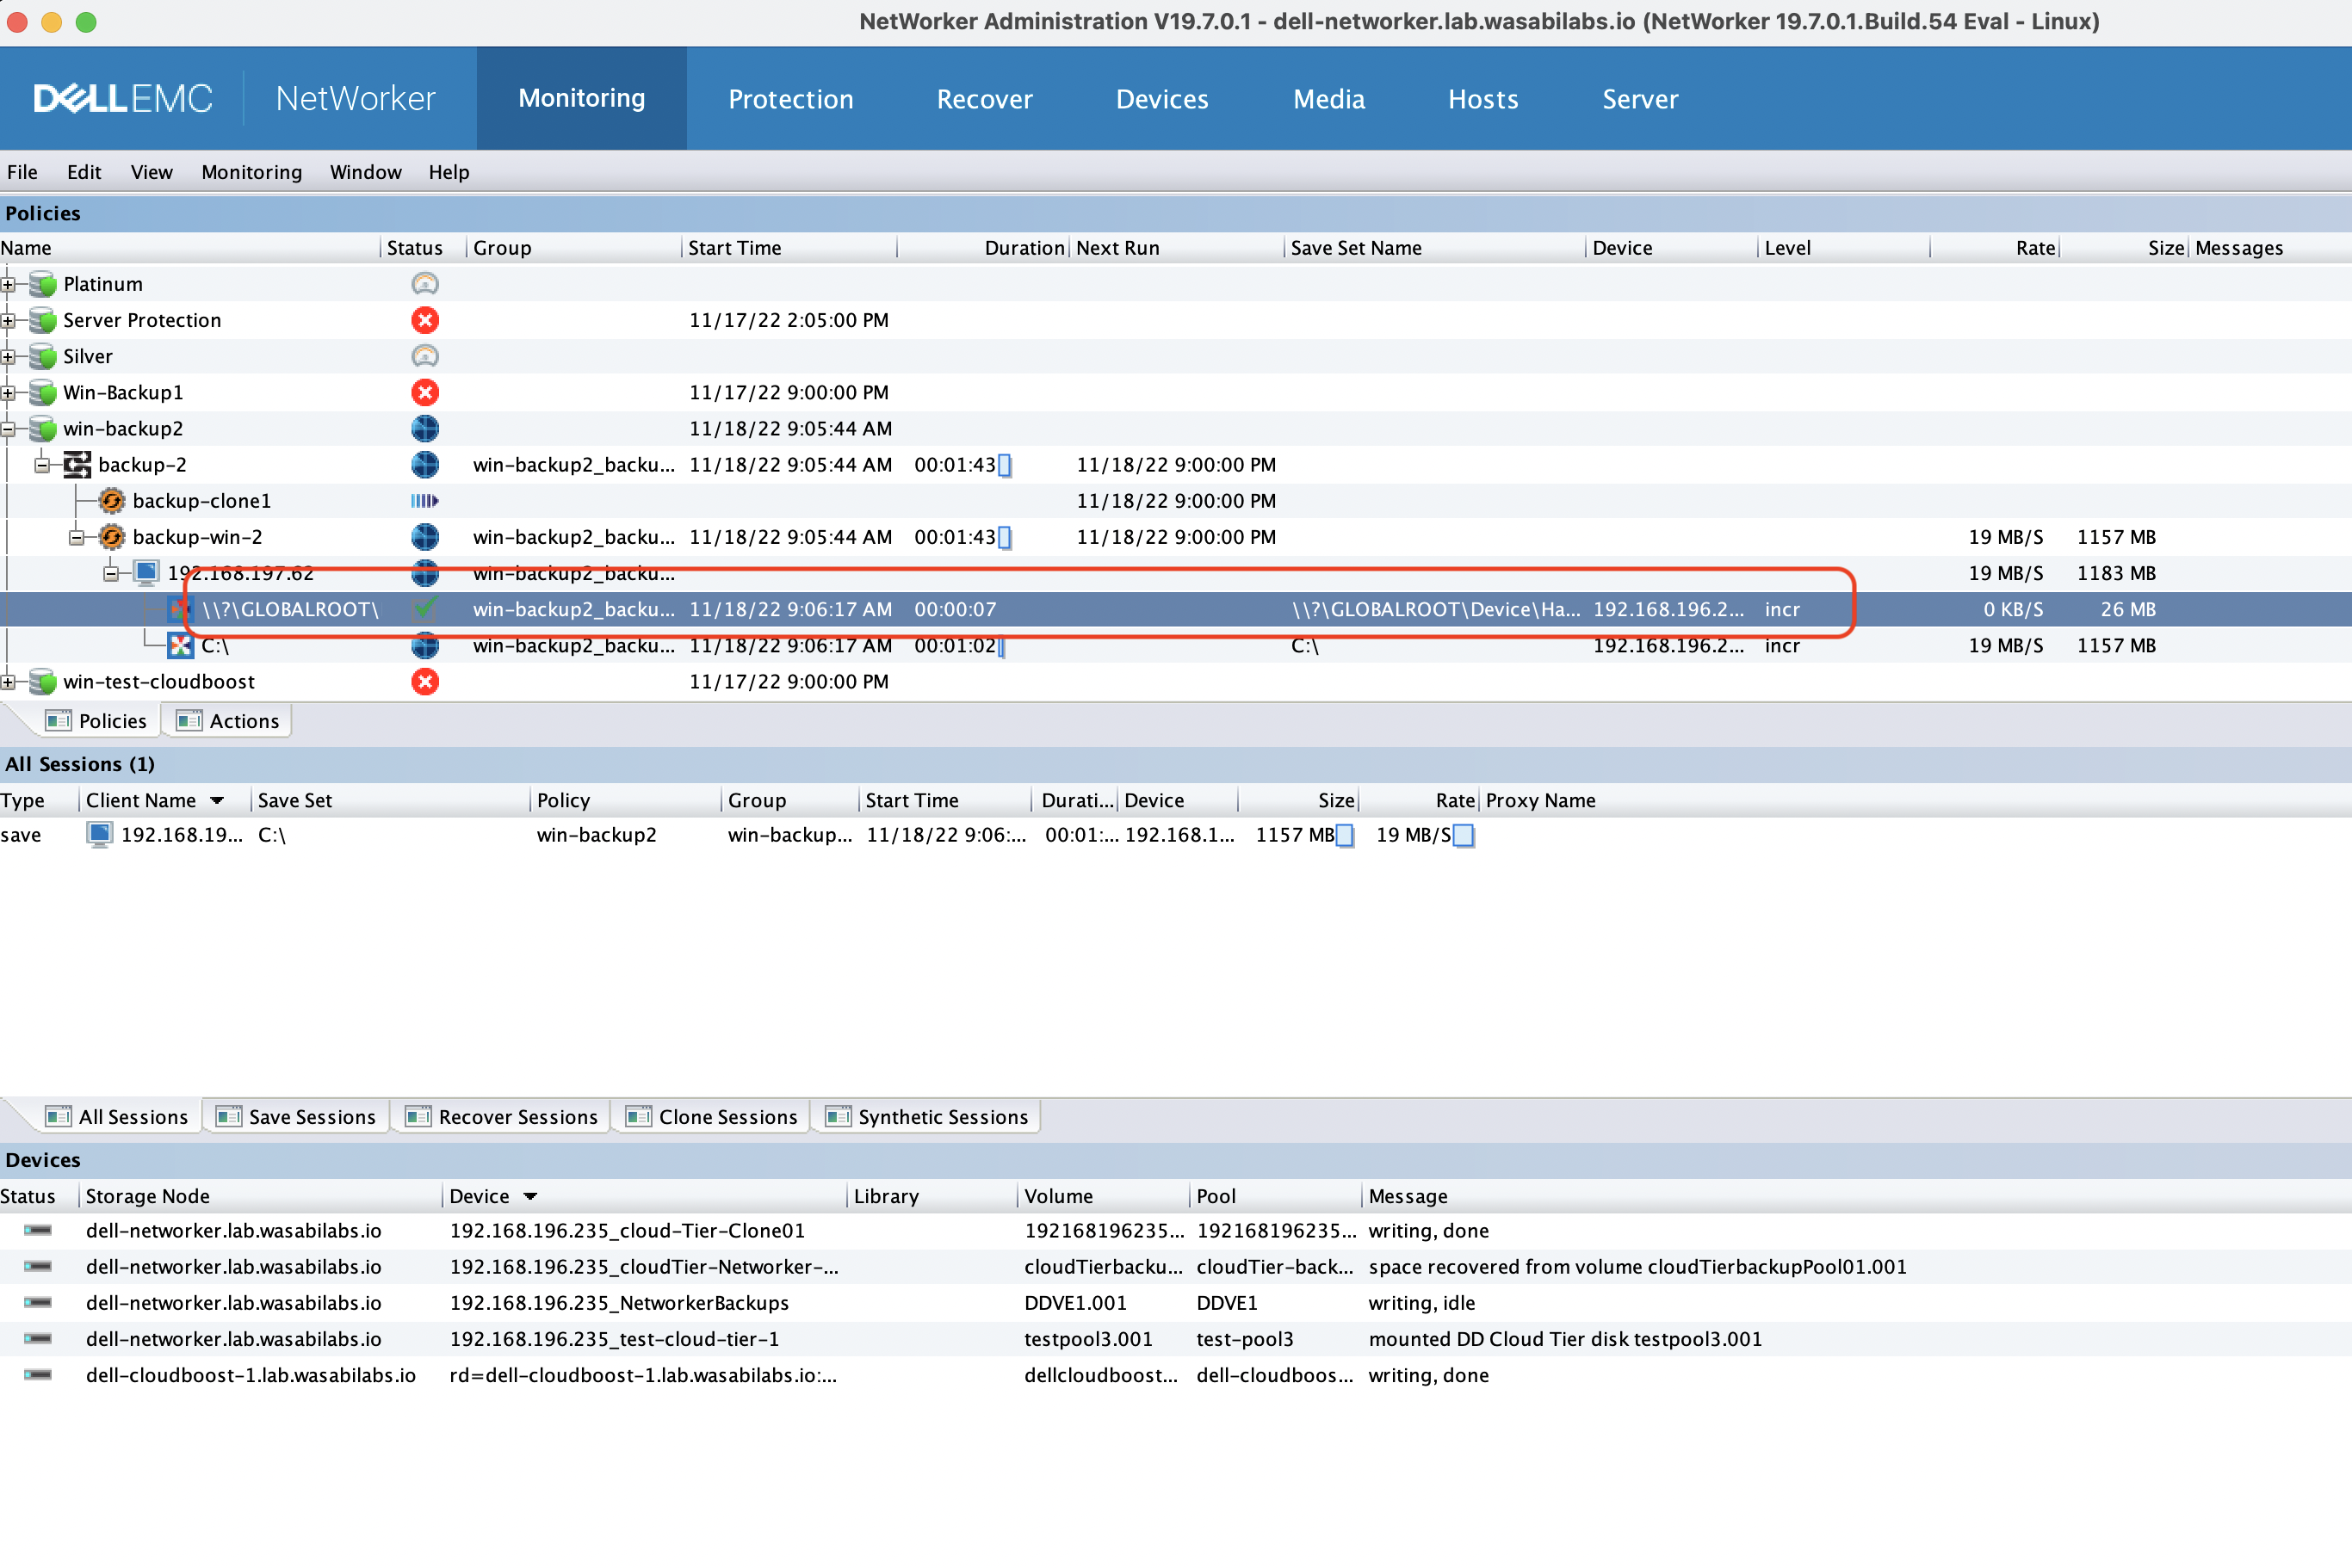Go to the Media tab
Image resolution: width=2352 pixels, height=1568 pixels.
pos(1328,99)
